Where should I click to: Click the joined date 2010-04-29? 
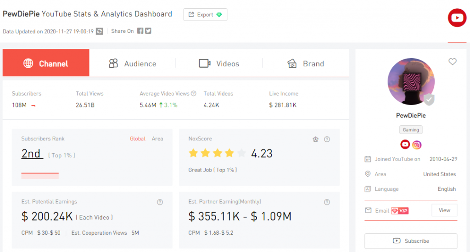[443, 159]
